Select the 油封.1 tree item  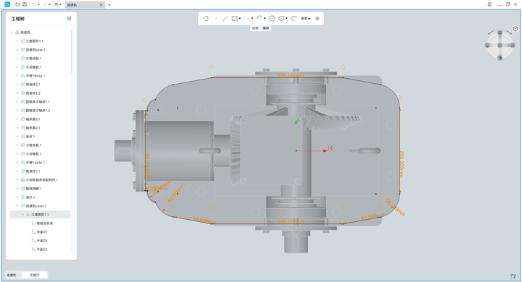coord(30,137)
